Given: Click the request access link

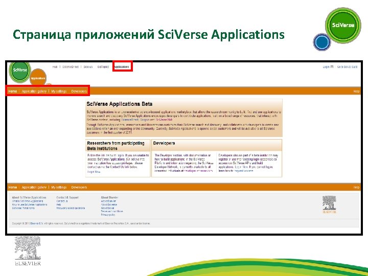Looking at the screenshot, I should pyautogui.click(x=244, y=171).
